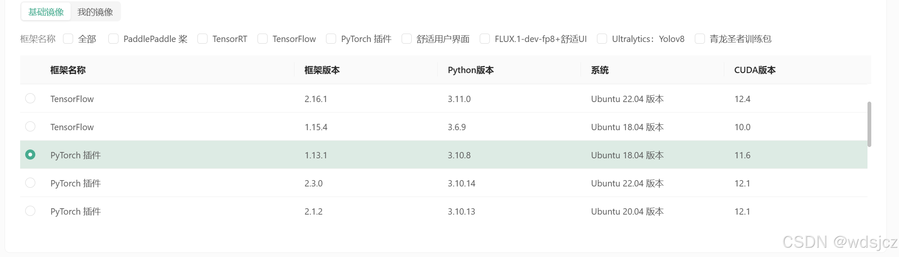Enable the PaddlePaddle 桨 filter checkbox
899x257 pixels.
click(113, 39)
